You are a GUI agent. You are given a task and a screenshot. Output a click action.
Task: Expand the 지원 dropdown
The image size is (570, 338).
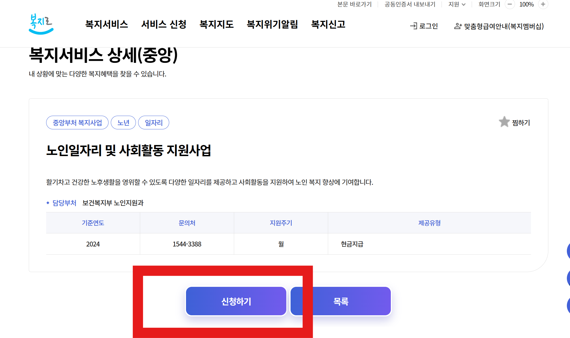(x=457, y=4)
